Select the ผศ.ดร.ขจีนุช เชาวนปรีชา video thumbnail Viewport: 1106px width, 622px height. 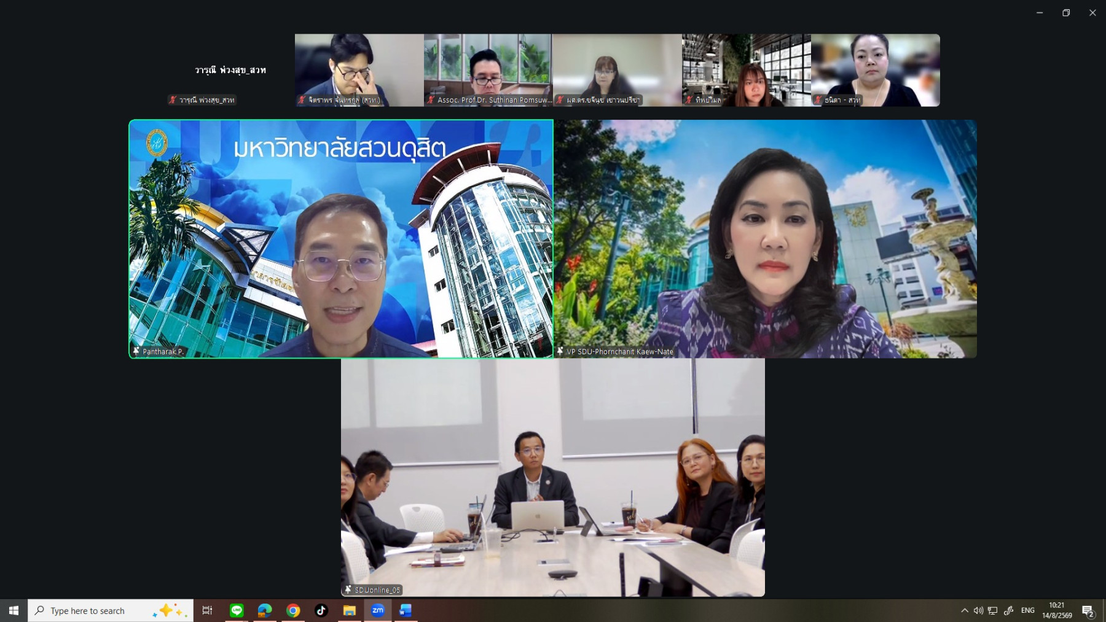click(x=618, y=70)
